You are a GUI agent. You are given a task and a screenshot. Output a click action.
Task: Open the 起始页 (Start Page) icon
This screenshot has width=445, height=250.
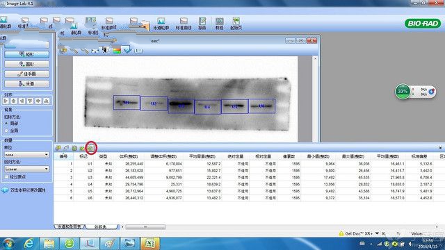236,23
